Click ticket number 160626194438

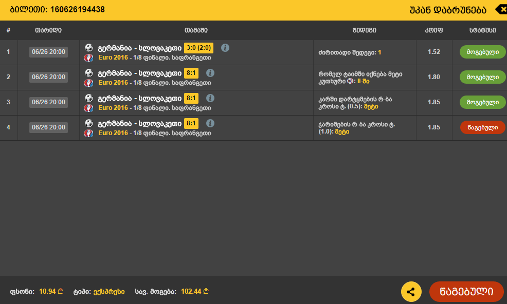click(77, 10)
